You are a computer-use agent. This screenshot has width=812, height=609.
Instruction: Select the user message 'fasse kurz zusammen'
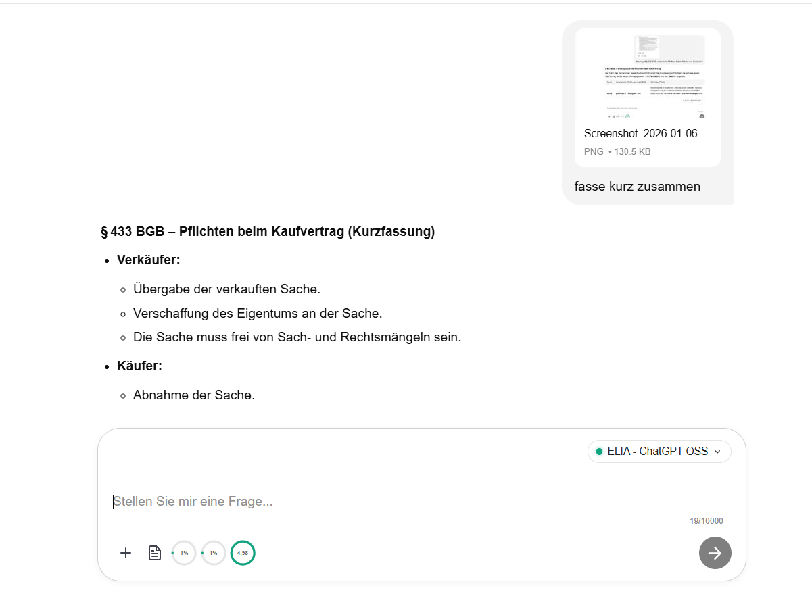coord(637,186)
